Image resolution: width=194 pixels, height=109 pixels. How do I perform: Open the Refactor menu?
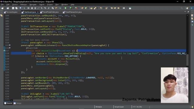pos(24,5)
